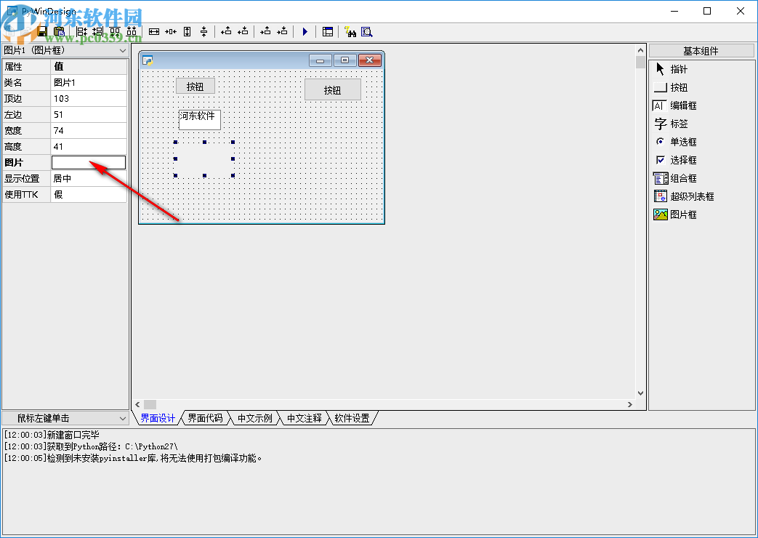The width and height of the screenshot is (758, 538).
Task: Maximize the design form window
Action: click(345, 60)
